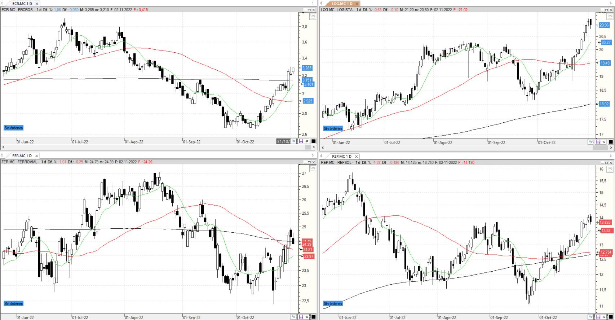The height and width of the screenshot is (320, 615).
Task: Click the LOGISTA chart horizontal scrollbar left arrow
Action: point(323,148)
